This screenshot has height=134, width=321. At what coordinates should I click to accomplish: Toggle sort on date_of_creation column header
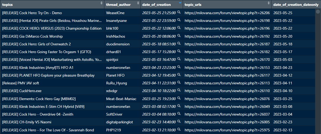click(162, 4)
